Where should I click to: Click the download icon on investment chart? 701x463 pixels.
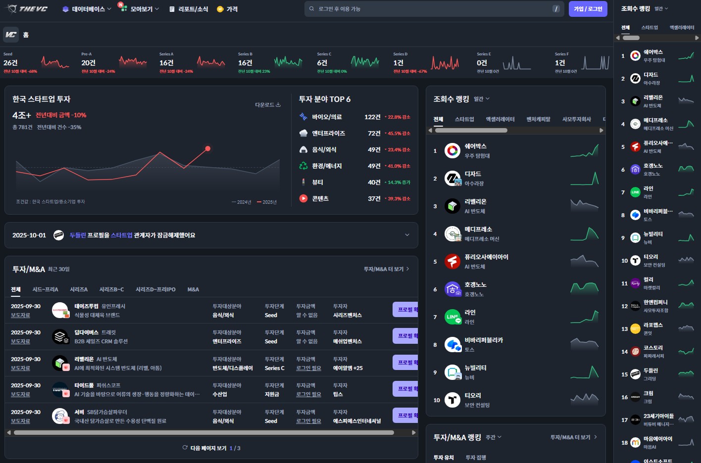click(278, 105)
